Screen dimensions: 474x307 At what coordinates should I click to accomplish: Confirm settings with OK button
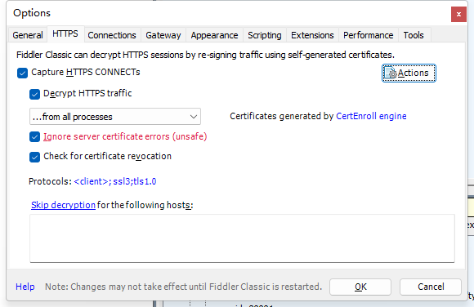pyautogui.click(x=360, y=287)
